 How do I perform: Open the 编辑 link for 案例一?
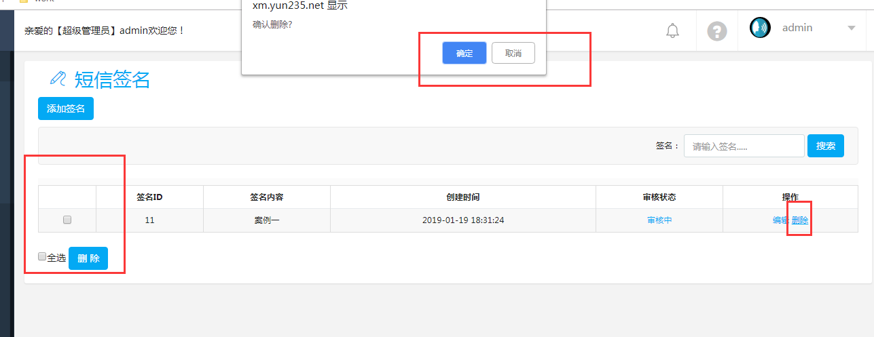780,220
